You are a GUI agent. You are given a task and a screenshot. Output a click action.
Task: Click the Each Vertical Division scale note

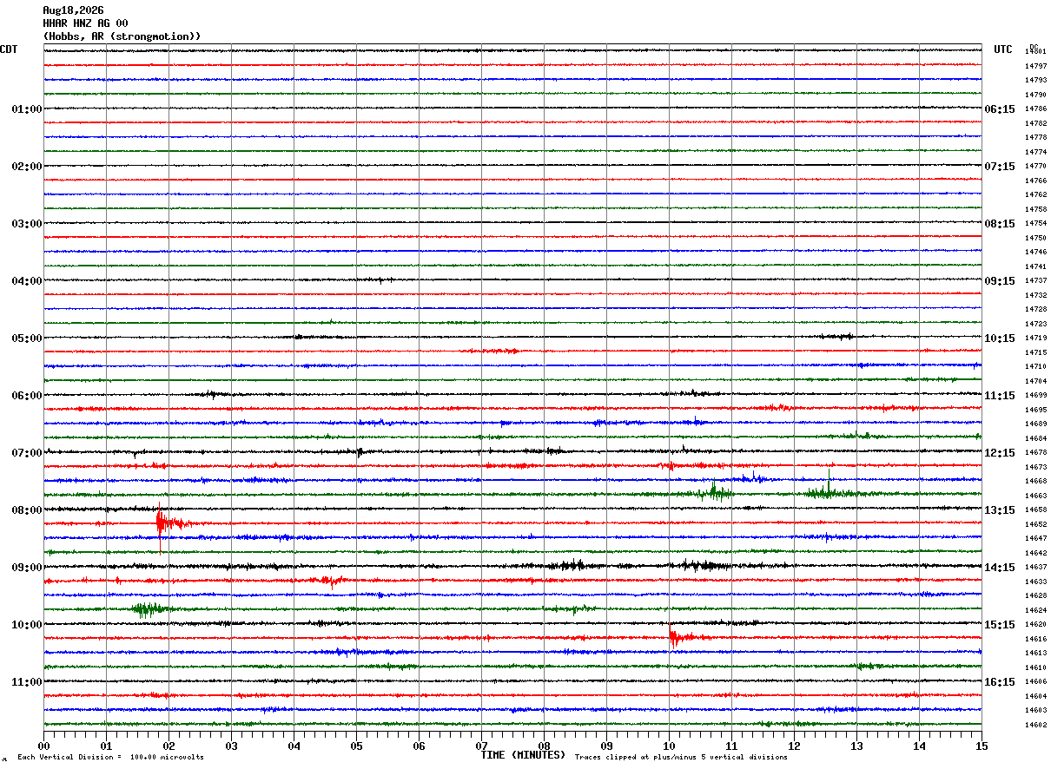(x=110, y=757)
